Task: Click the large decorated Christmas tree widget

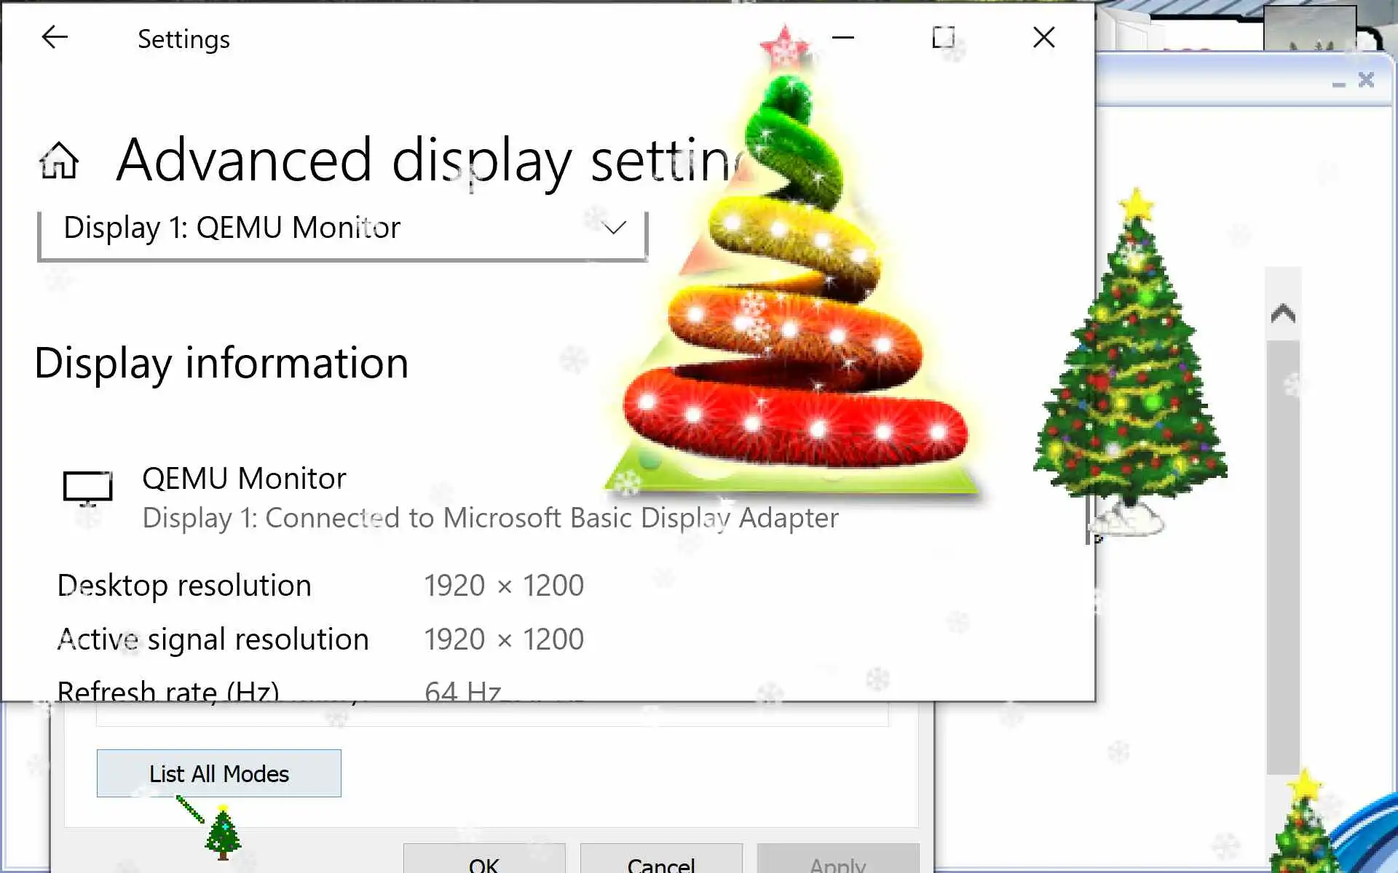Action: pyautogui.click(x=1132, y=378)
